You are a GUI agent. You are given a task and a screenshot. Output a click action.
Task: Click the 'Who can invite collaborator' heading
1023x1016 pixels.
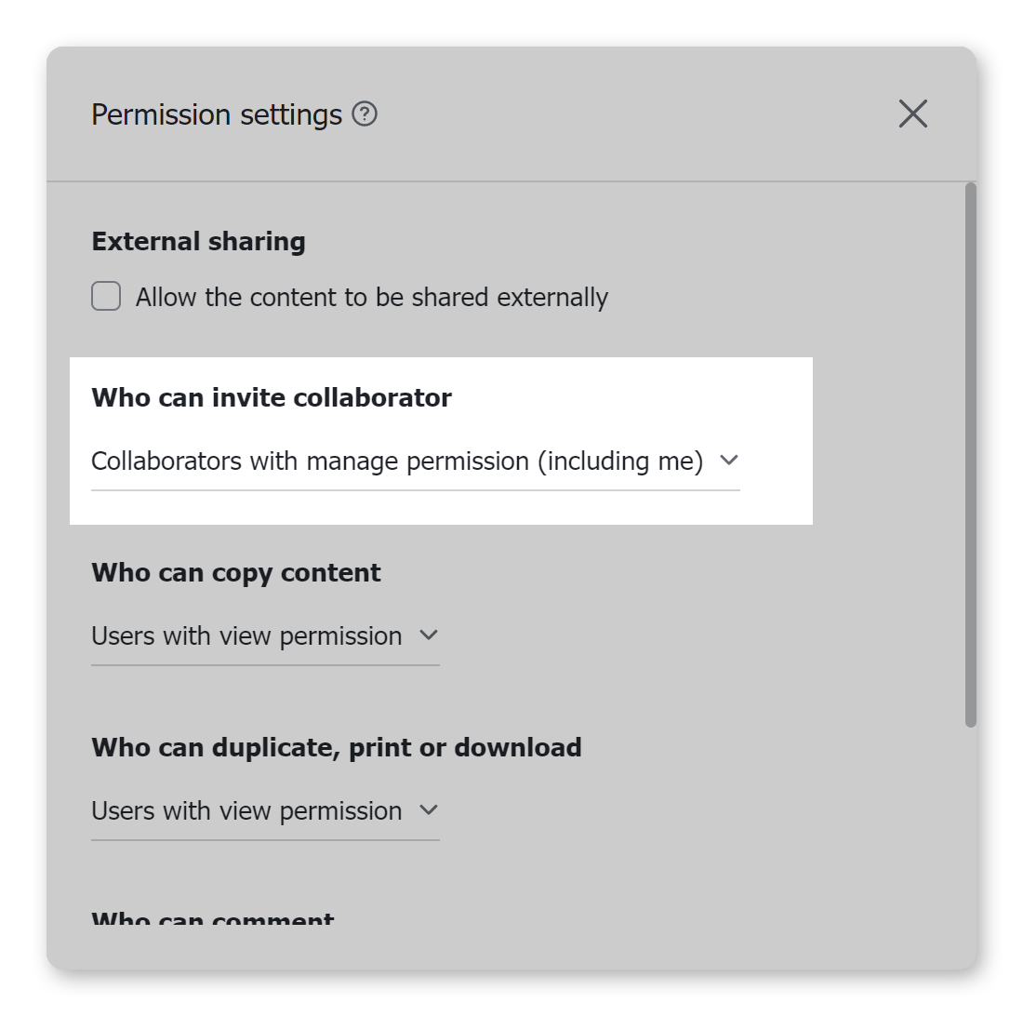(272, 398)
